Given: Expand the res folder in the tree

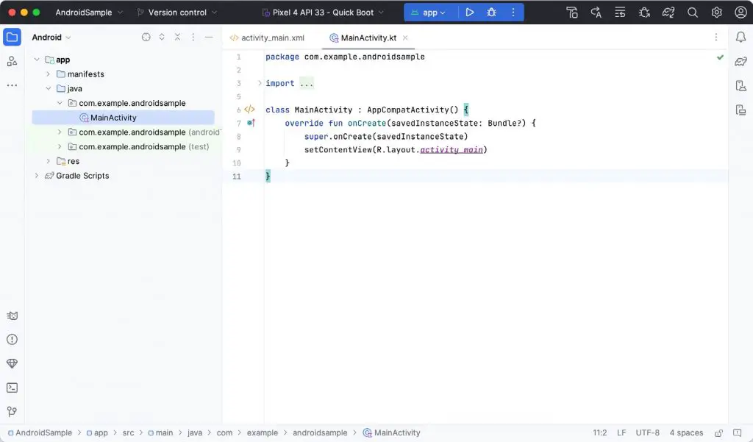Looking at the screenshot, I should click(x=48, y=161).
